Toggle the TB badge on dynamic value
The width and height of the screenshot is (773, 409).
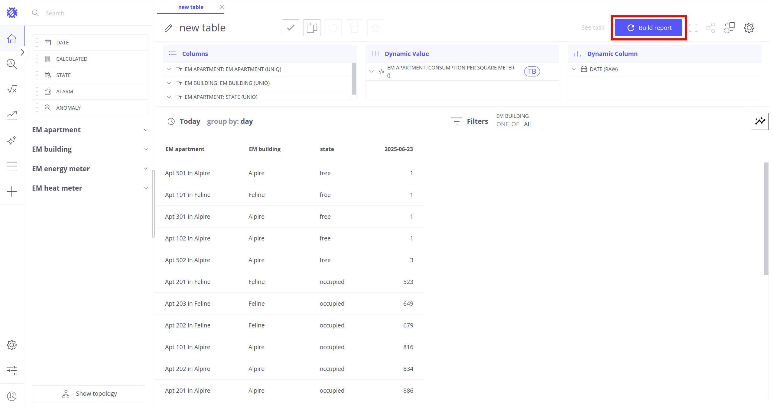tap(532, 71)
